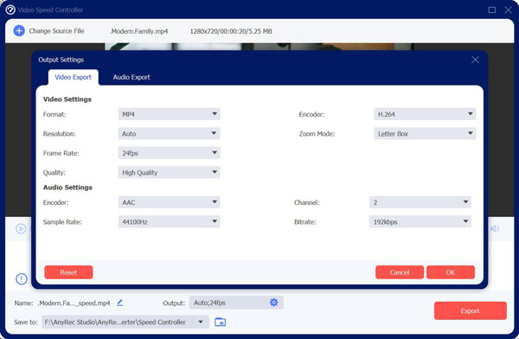Viewport: 519px width, 339px height.
Task: Open the Quality dropdown showing High Quality
Action: coord(170,172)
